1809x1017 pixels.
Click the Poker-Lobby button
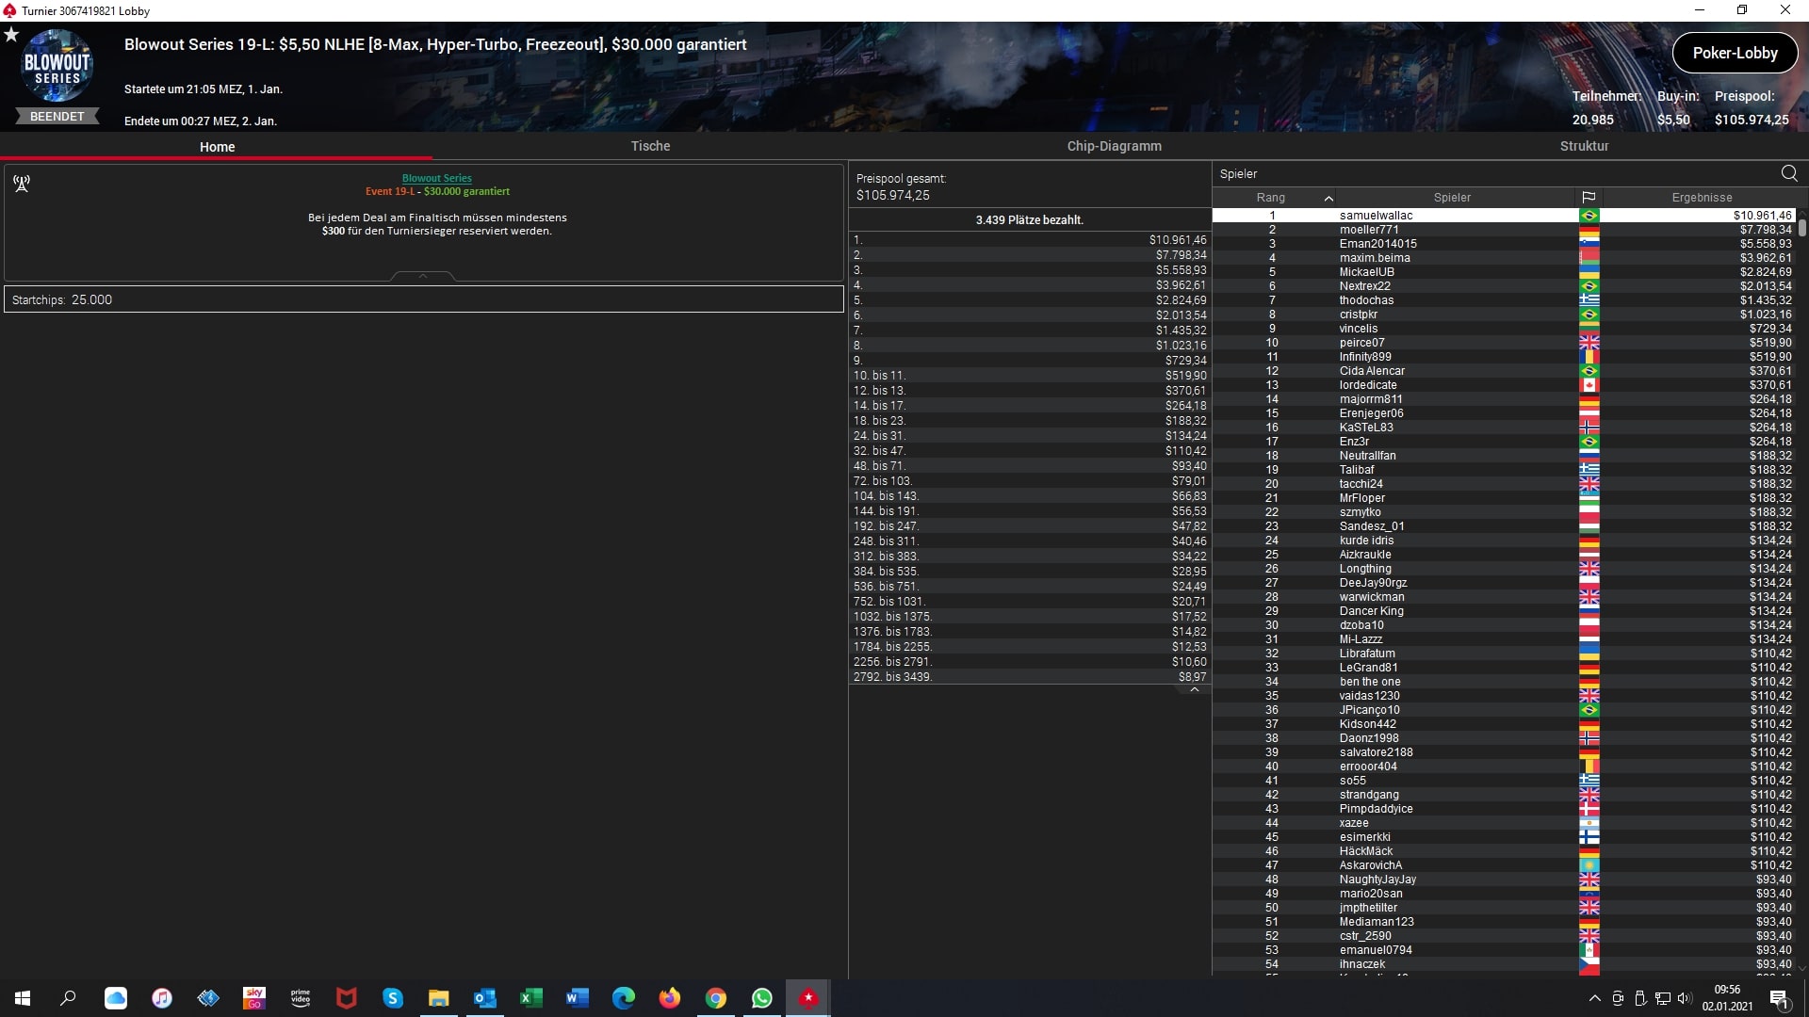tap(1735, 53)
